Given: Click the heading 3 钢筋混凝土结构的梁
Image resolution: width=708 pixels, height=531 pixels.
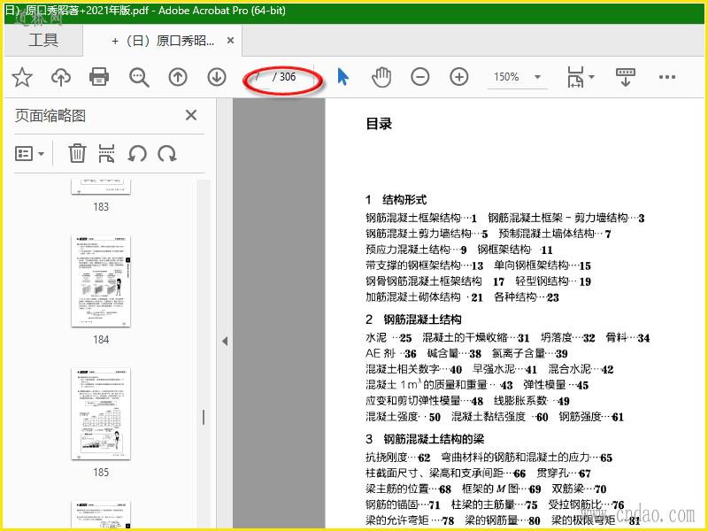Looking at the screenshot, I should [425, 439].
